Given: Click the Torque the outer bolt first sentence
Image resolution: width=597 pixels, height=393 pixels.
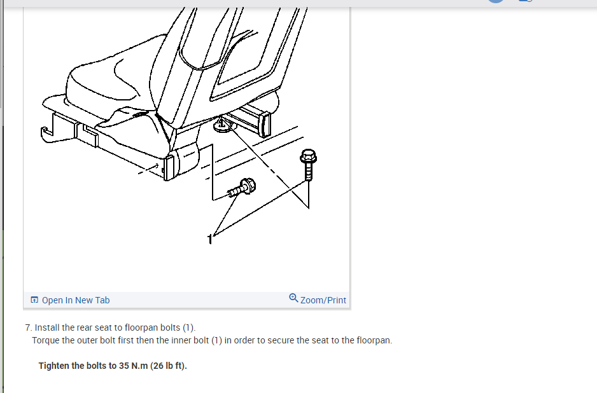Looking at the screenshot, I should coord(212,340).
